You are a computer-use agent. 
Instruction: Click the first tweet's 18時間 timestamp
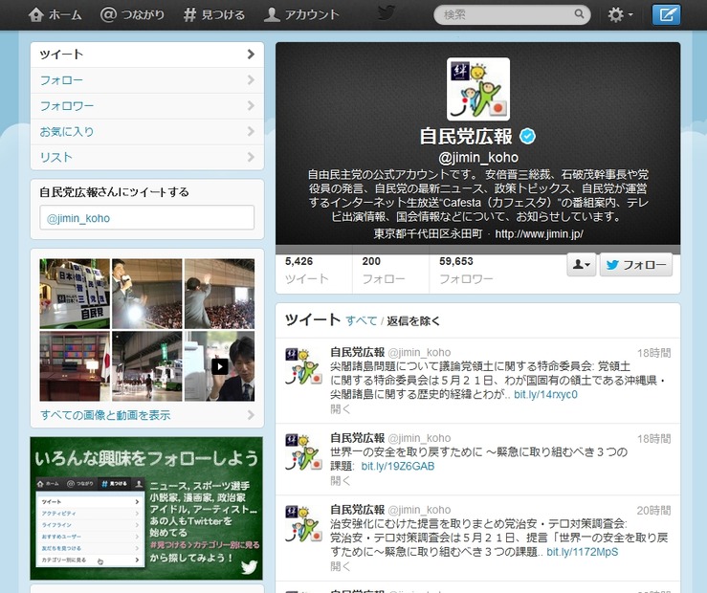pos(653,353)
